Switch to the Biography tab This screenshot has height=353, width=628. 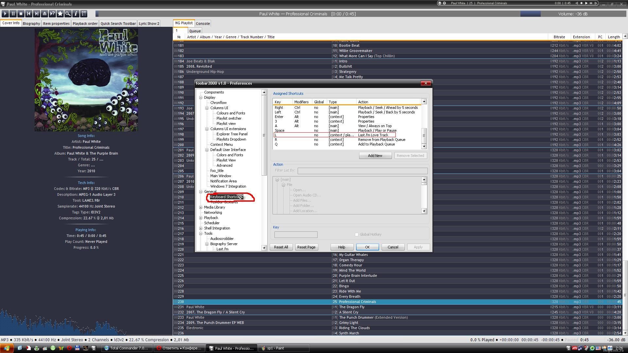click(31, 24)
